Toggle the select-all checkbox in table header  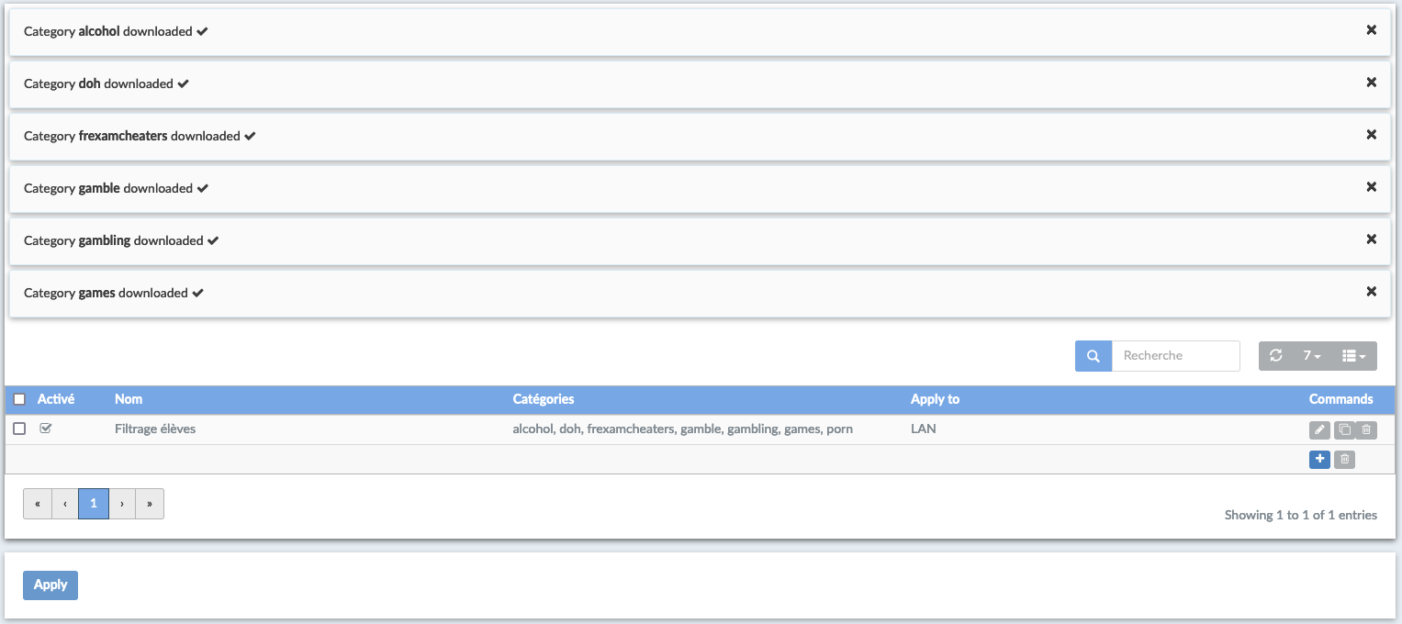click(x=19, y=399)
